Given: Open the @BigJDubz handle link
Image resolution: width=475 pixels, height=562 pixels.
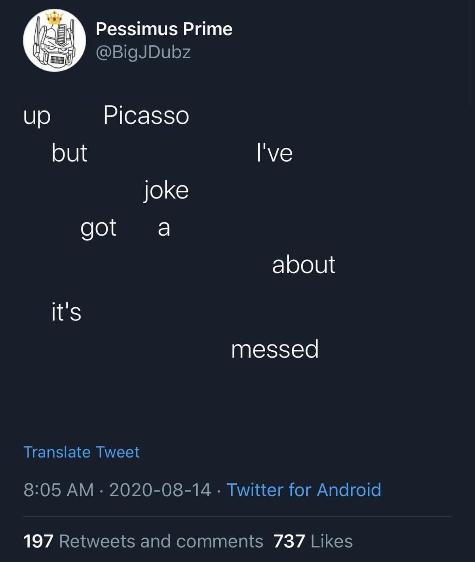Looking at the screenshot, I should (x=143, y=52).
